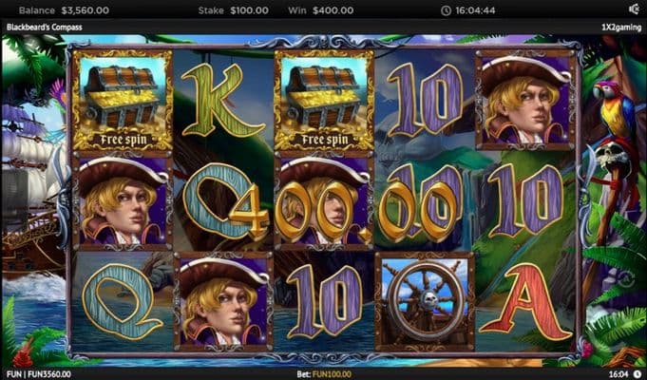Click the clock icon beside 16:04:44
The width and height of the screenshot is (647, 380).
tap(446, 10)
